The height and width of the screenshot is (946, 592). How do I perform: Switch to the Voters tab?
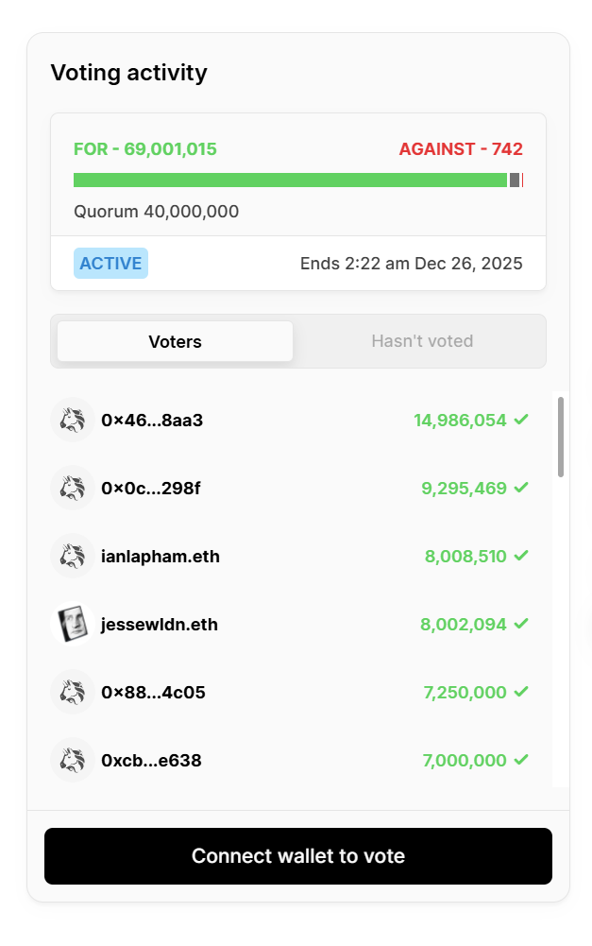[175, 341]
